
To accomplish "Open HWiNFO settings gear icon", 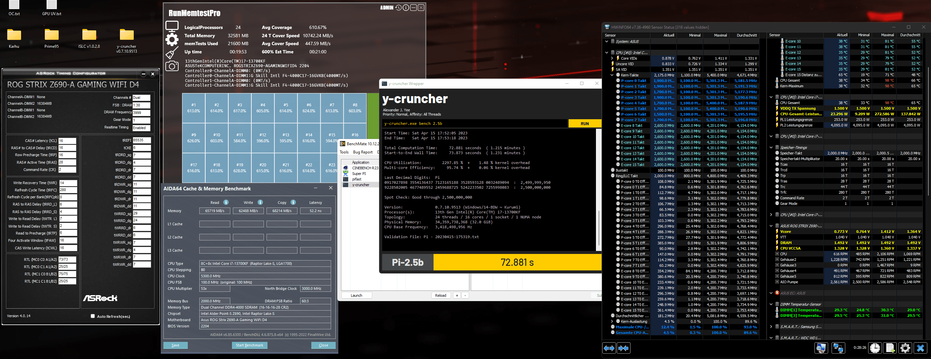I will (905, 348).
